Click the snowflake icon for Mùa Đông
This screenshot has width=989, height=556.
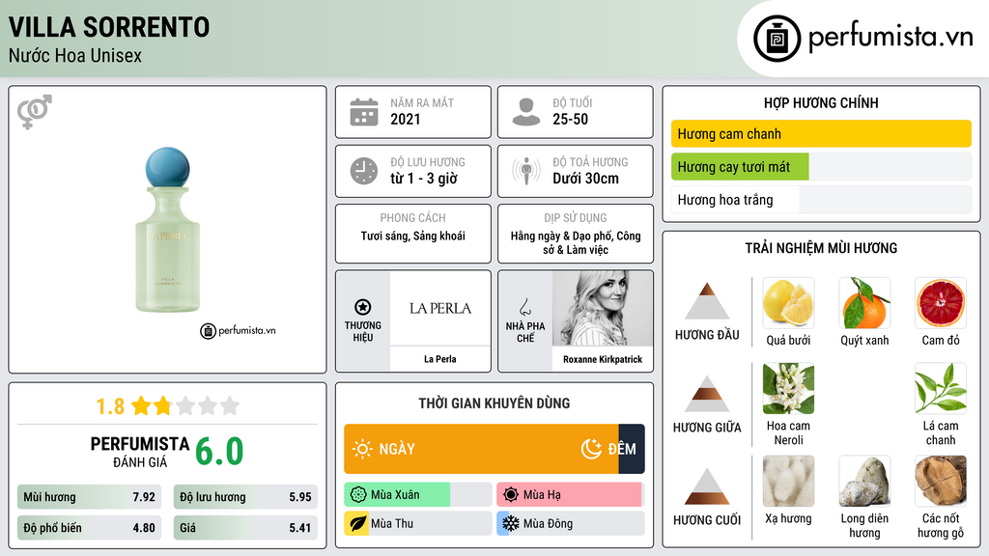pyautogui.click(x=511, y=523)
